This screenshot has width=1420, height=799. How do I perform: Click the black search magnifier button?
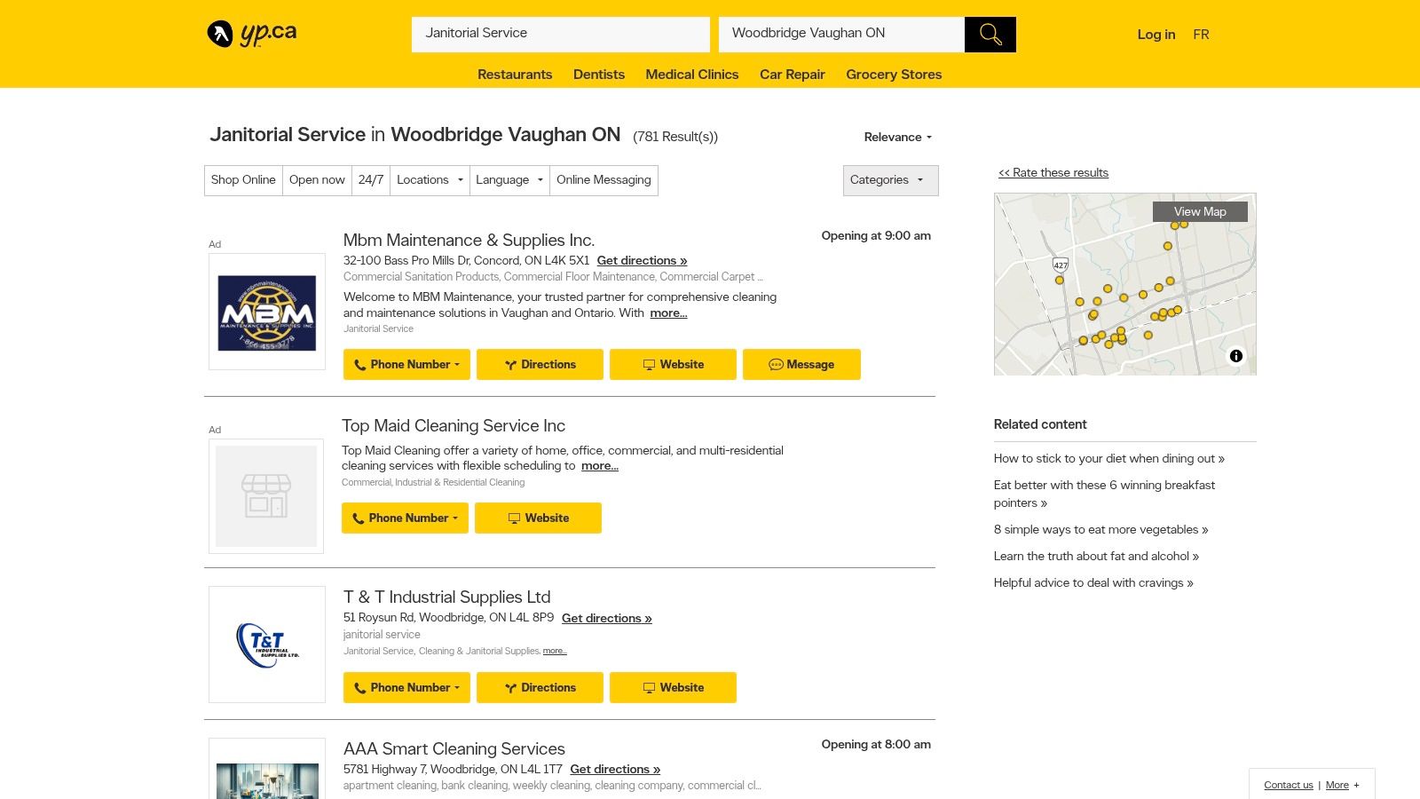point(990,35)
